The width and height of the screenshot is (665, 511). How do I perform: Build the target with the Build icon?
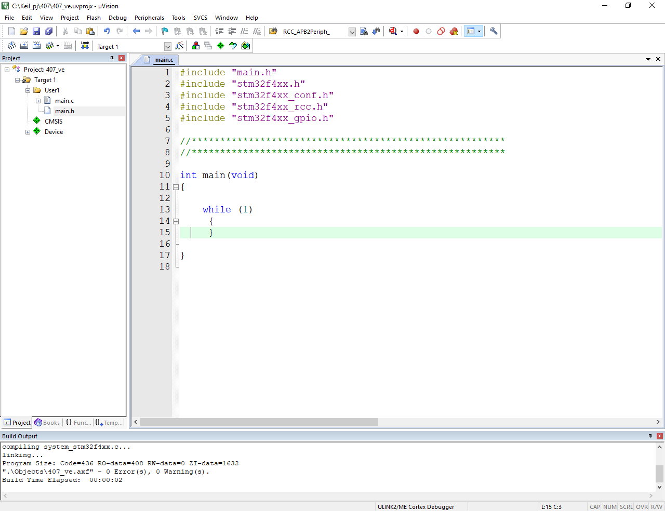click(x=24, y=46)
